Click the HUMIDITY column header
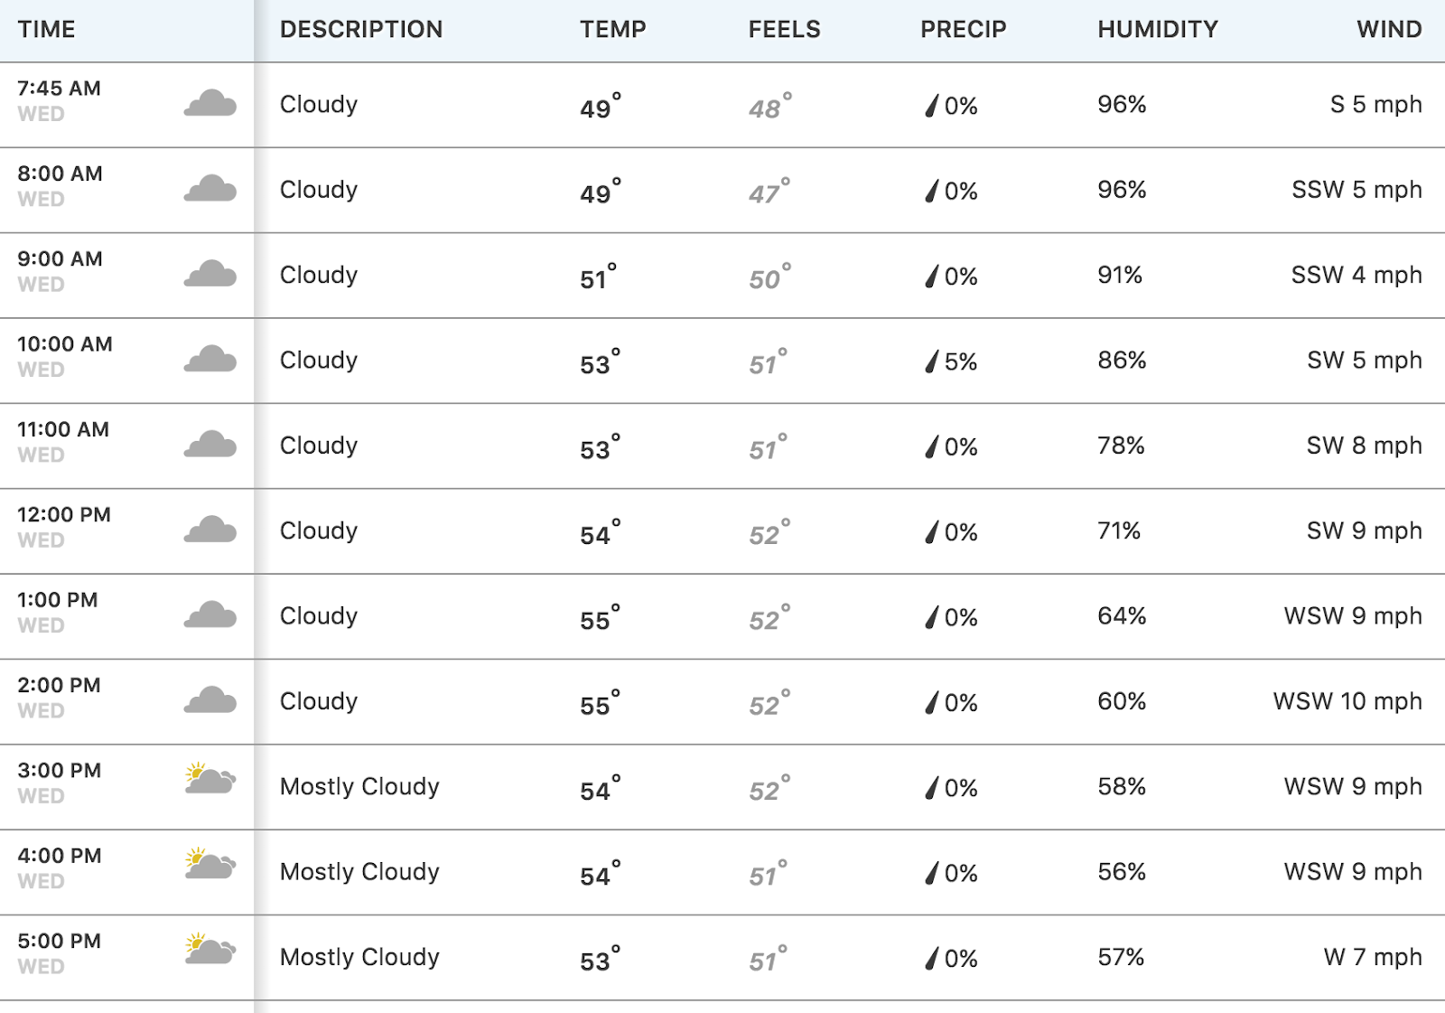This screenshot has width=1445, height=1013. pyautogui.click(x=1158, y=29)
